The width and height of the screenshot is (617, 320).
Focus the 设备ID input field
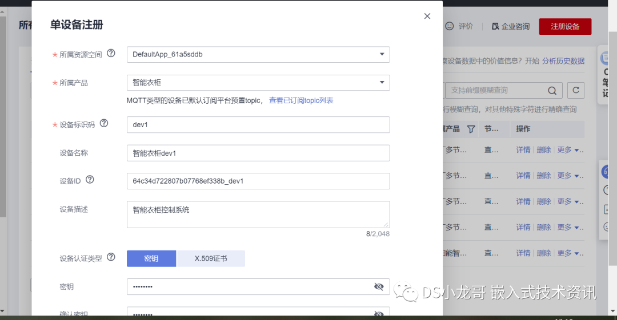258,181
